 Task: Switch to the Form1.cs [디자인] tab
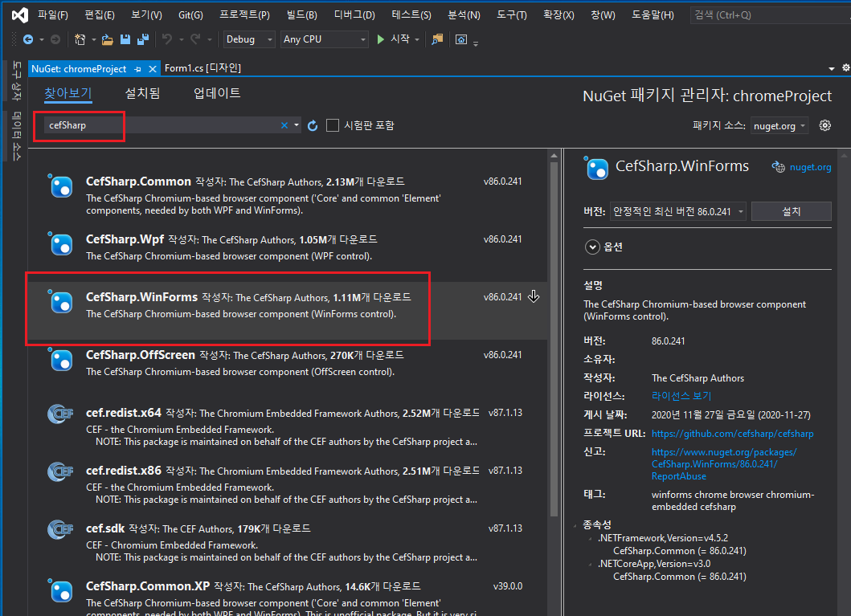(203, 67)
